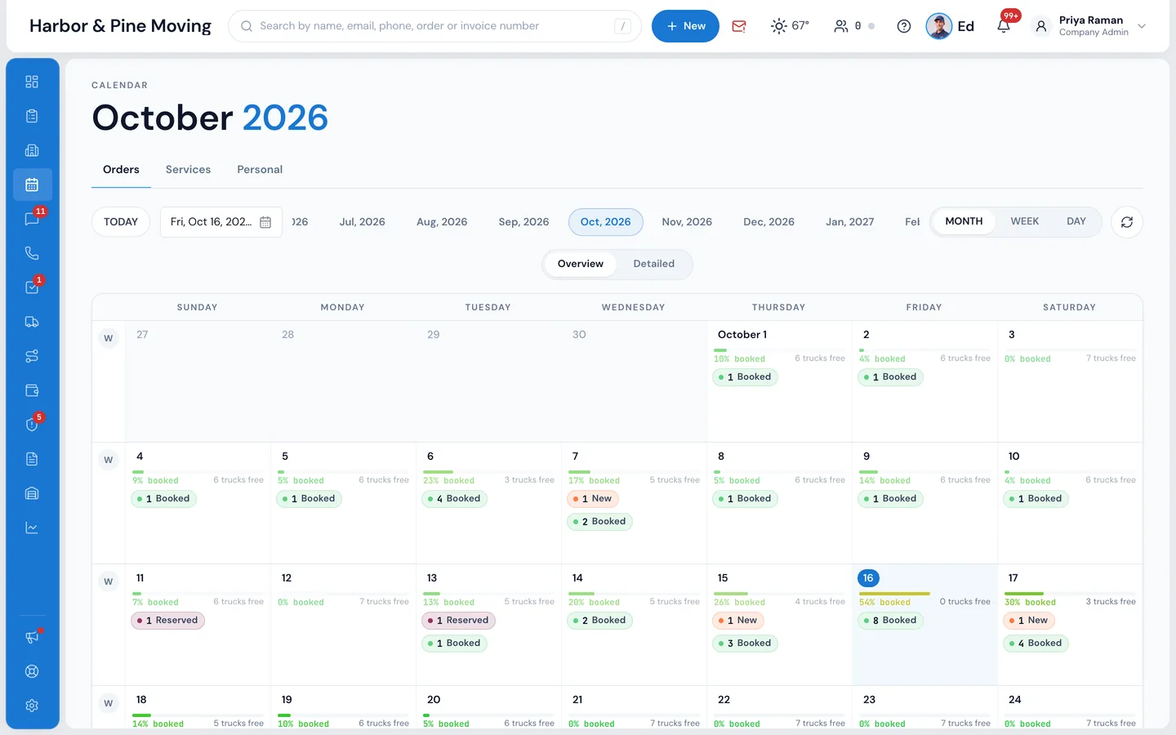
Task: Select Dec, 2026 in month strip
Action: point(768,222)
